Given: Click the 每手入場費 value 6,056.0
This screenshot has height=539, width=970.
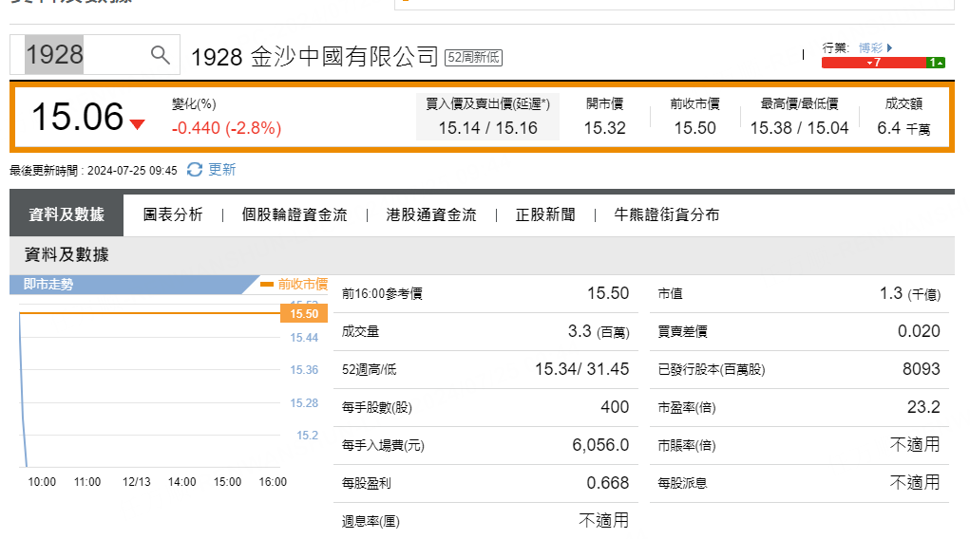Looking at the screenshot, I should [600, 444].
